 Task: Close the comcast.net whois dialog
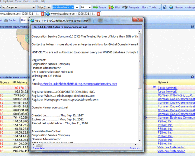[138, 20]
